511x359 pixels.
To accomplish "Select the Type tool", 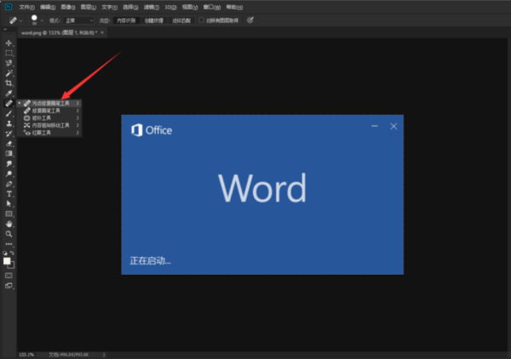I will pyautogui.click(x=9, y=194).
